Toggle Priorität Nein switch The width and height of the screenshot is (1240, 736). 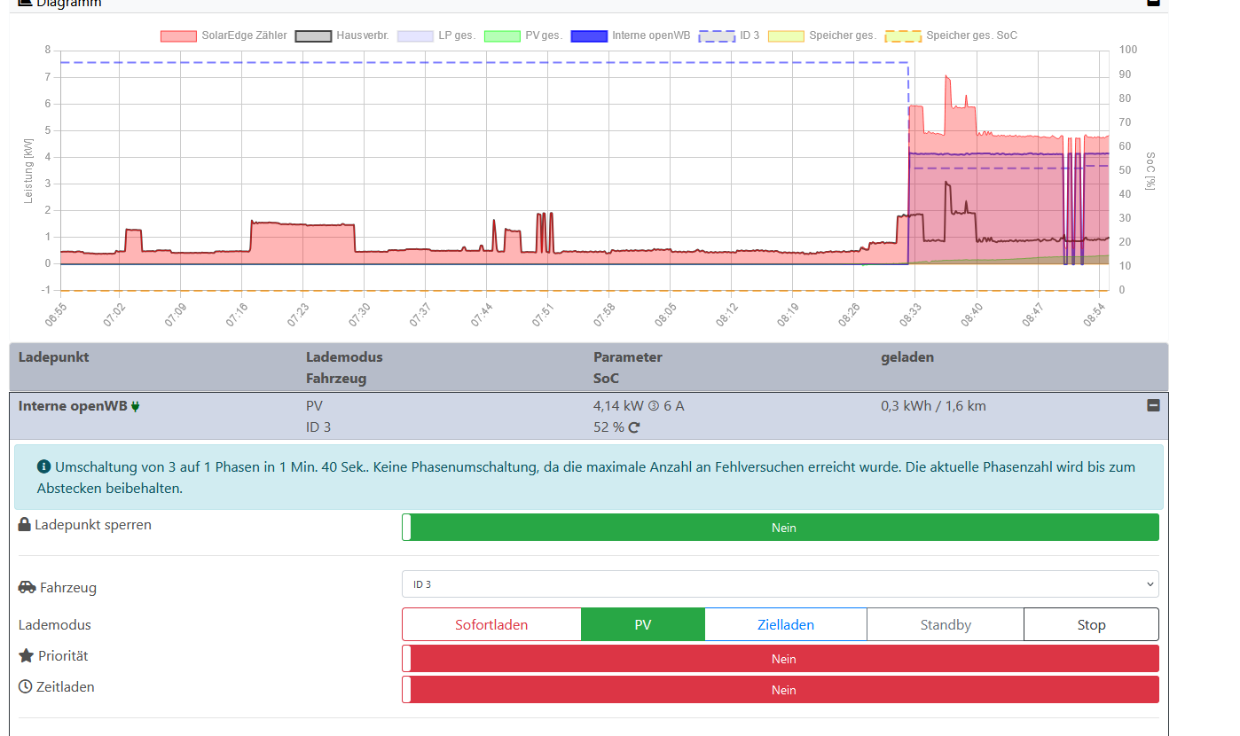[x=781, y=658]
